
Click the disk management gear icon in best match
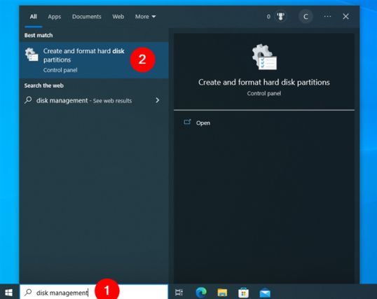click(32, 55)
